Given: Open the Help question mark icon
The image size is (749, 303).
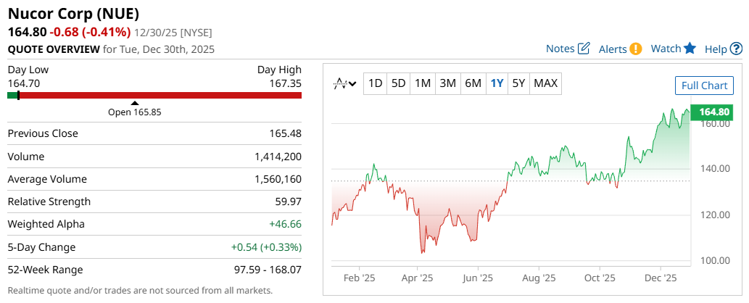Looking at the screenshot, I should coord(736,49).
